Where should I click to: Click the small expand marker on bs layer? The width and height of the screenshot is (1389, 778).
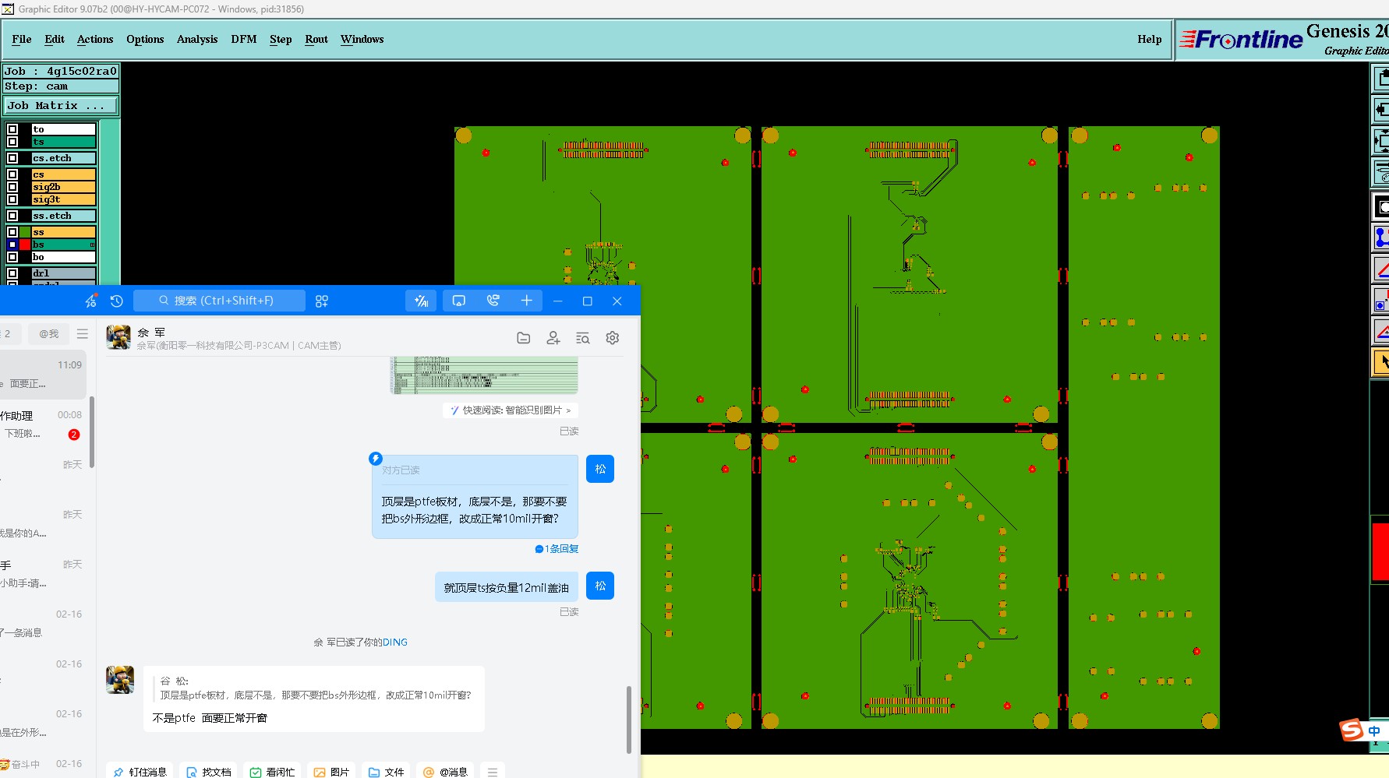point(92,245)
